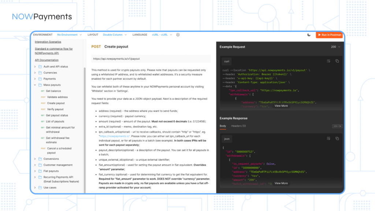The height and width of the screenshot is (211, 375).
Task: Open the 200 response status selector
Action: pos(335,47)
